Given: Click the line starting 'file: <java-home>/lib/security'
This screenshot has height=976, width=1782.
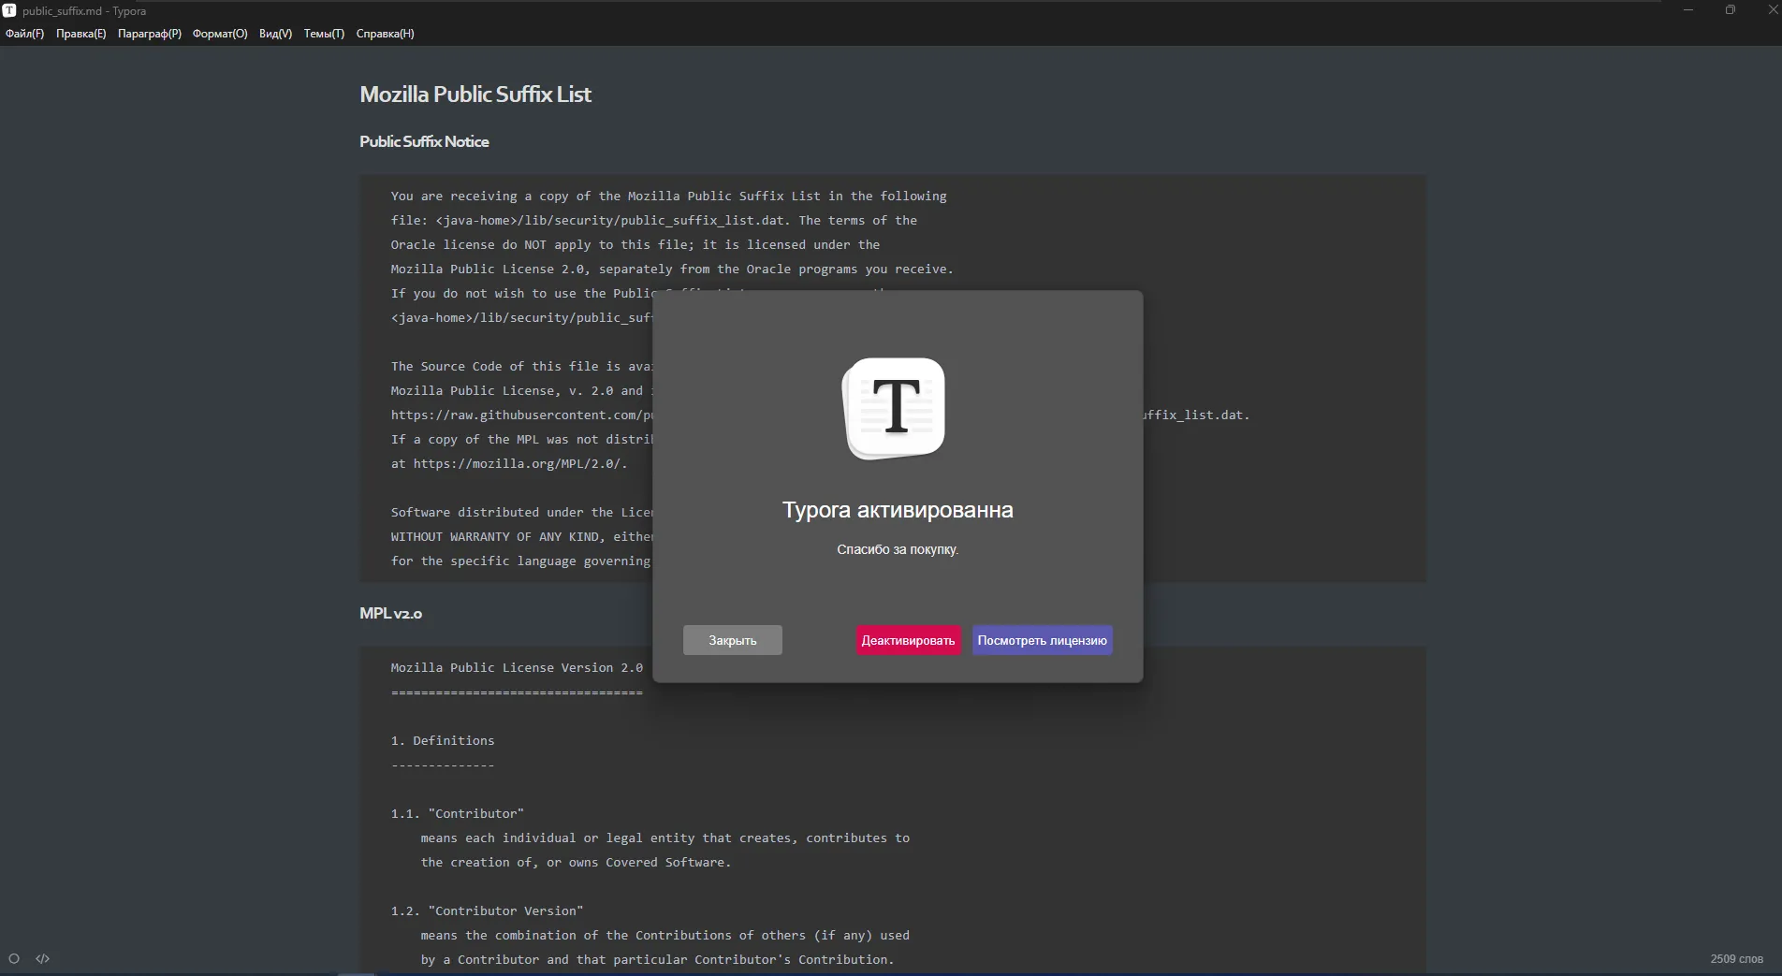Looking at the screenshot, I should point(653,221).
